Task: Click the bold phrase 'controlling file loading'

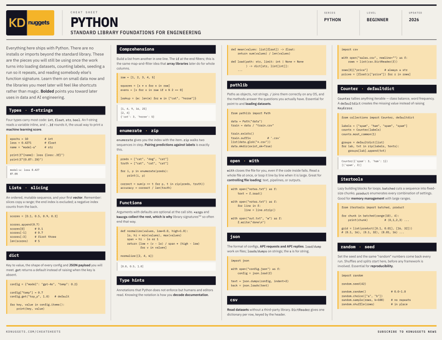Action: pyautogui.click(x=244, y=180)
